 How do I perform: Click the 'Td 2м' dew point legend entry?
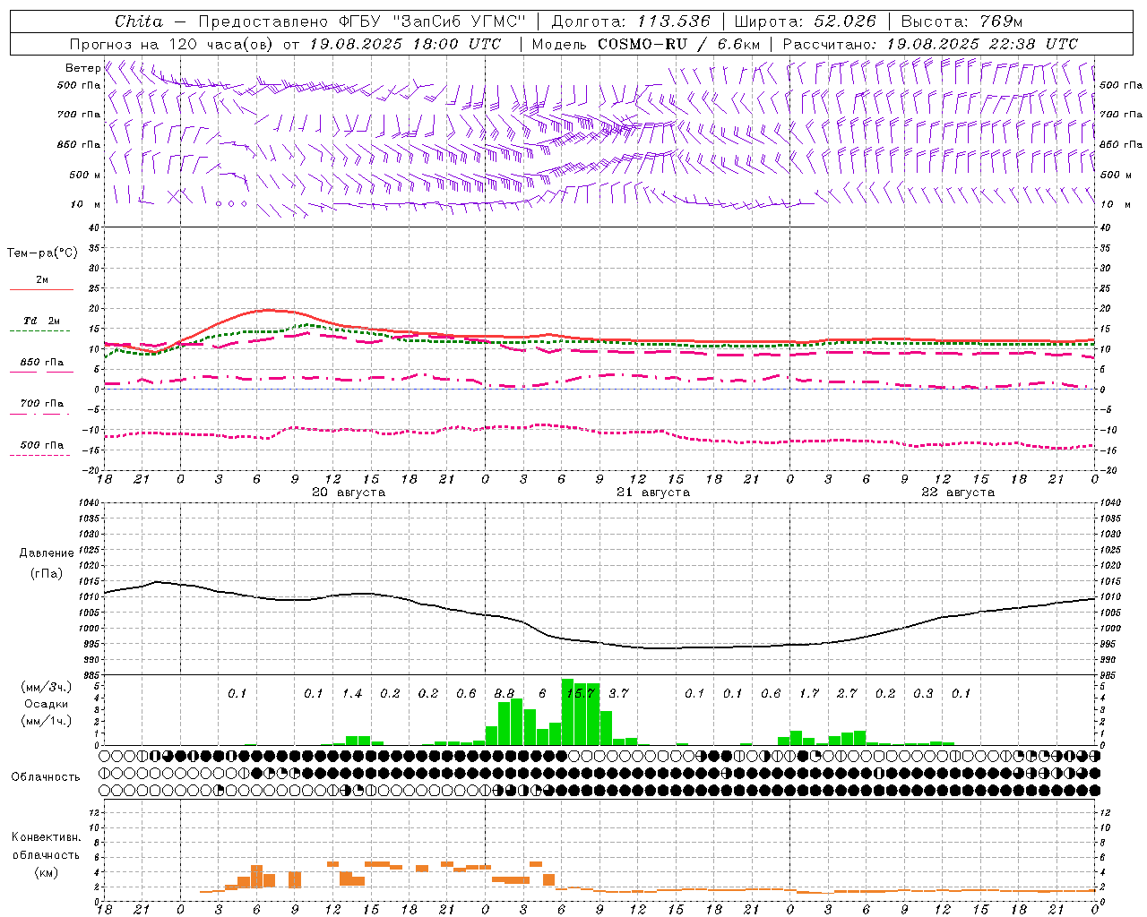point(41,321)
